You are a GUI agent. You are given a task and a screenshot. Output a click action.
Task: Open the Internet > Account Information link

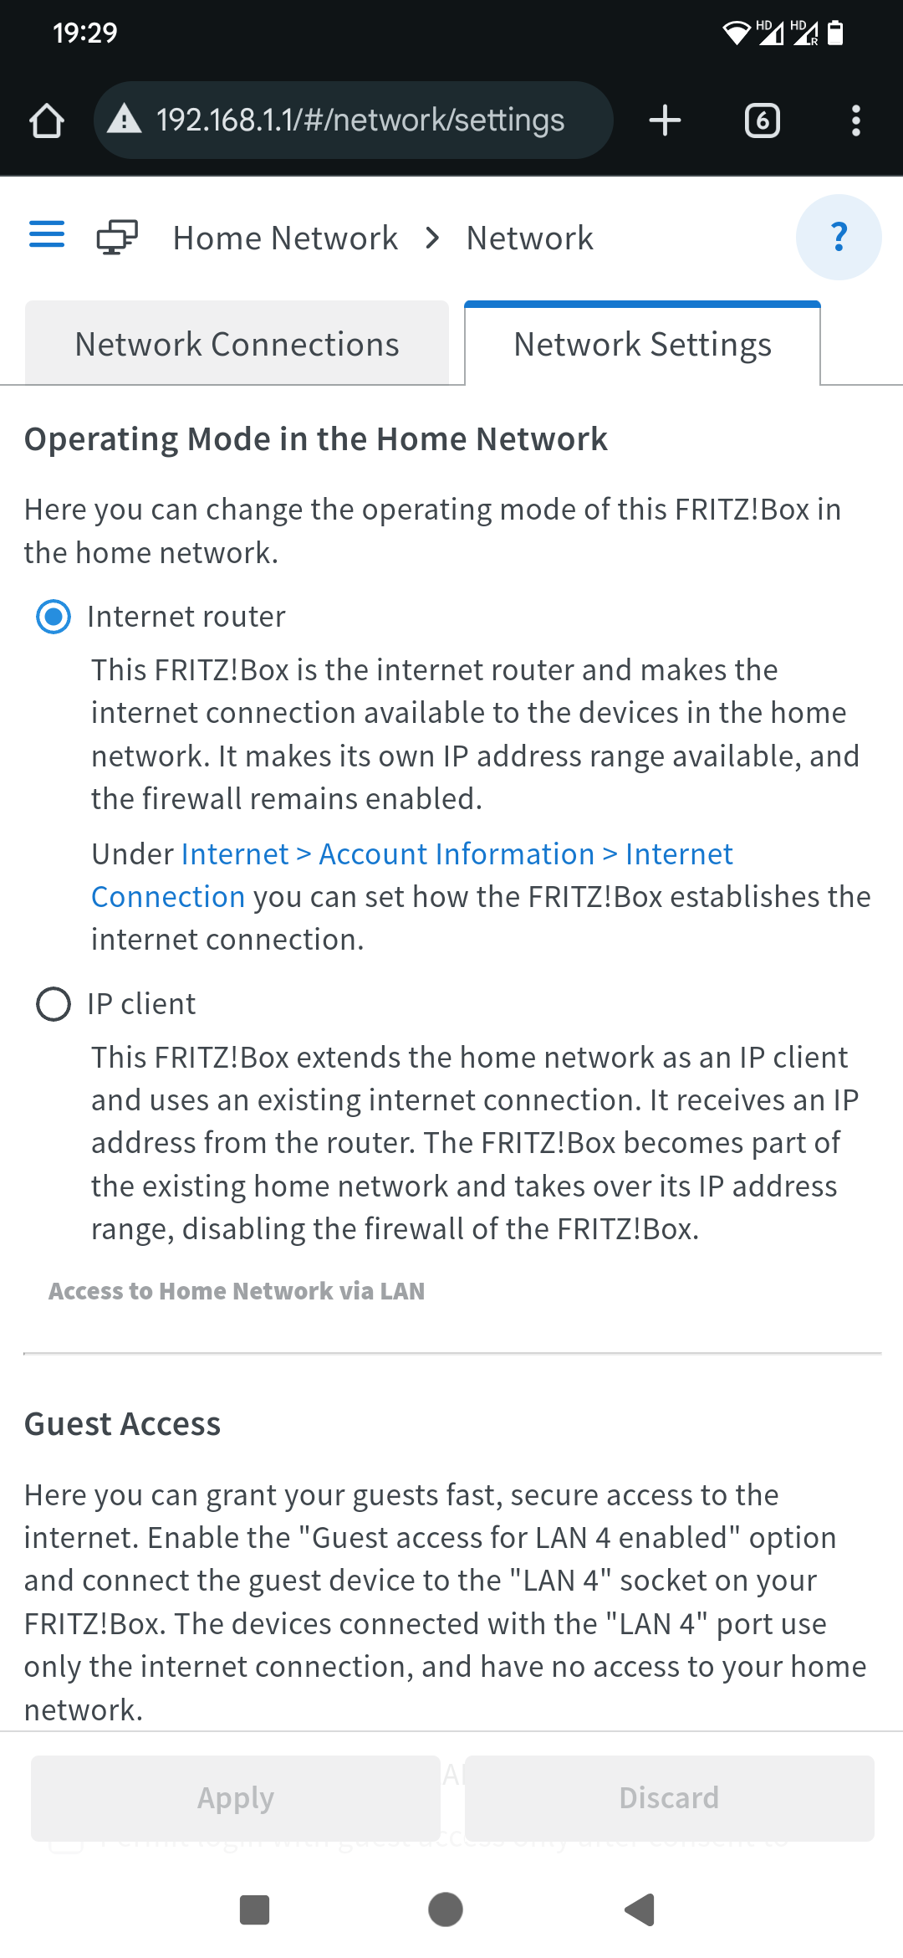pos(457,854)
